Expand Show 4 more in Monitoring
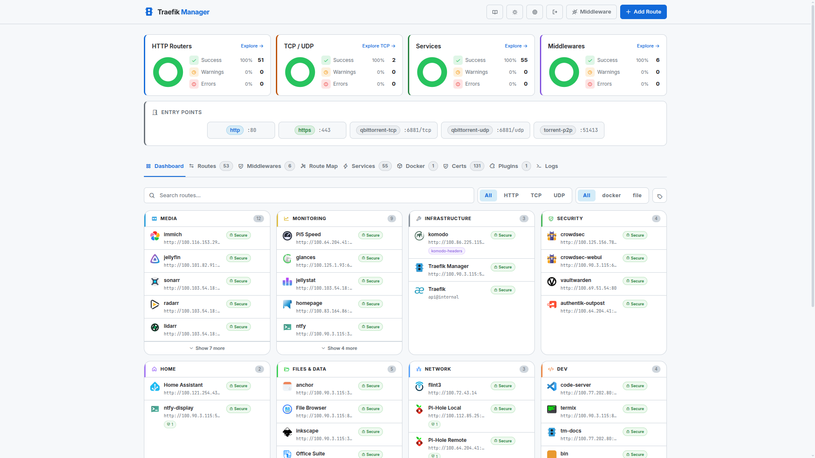Screen dimensions: 815x458 pos(339,348)
